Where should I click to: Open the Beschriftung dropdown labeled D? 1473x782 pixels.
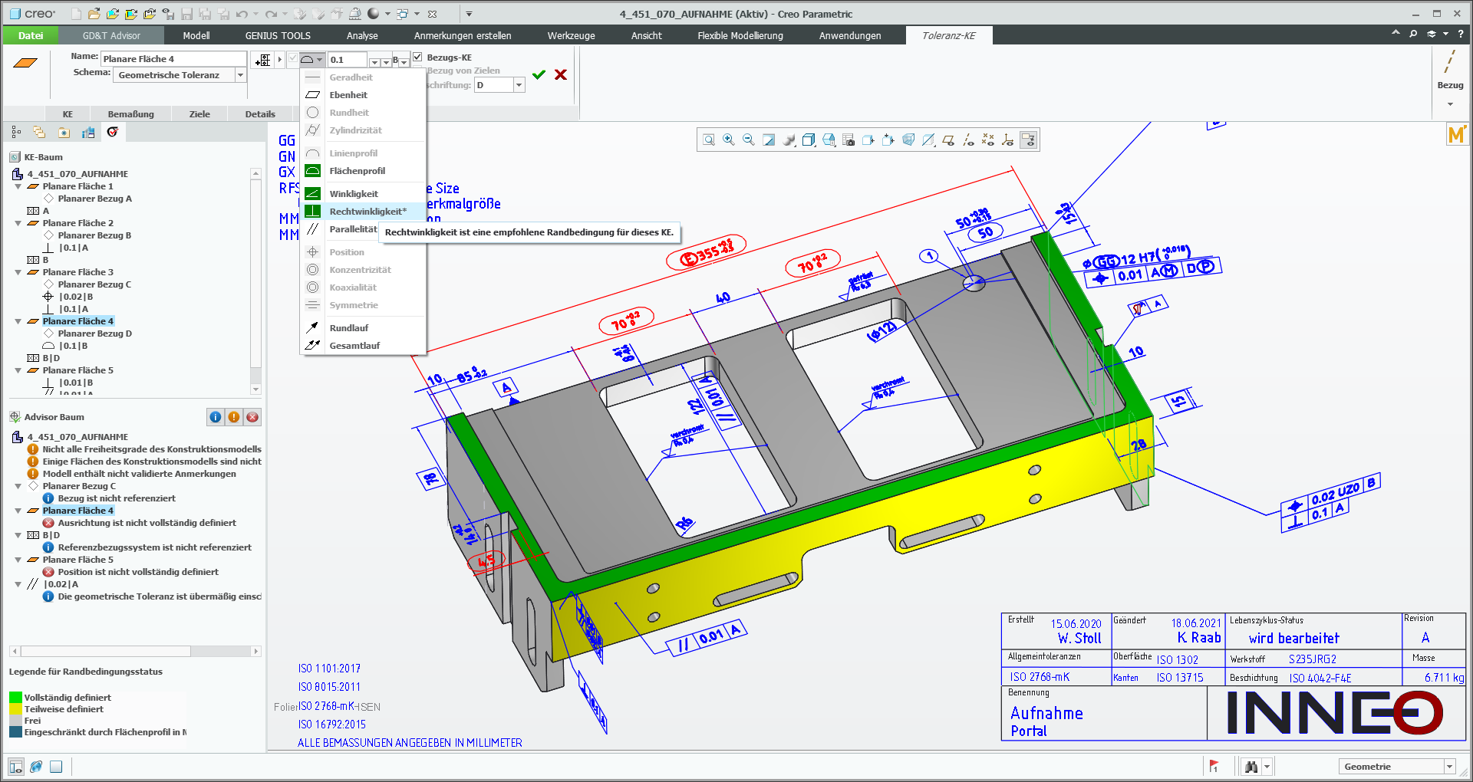[x=519, y=84]
